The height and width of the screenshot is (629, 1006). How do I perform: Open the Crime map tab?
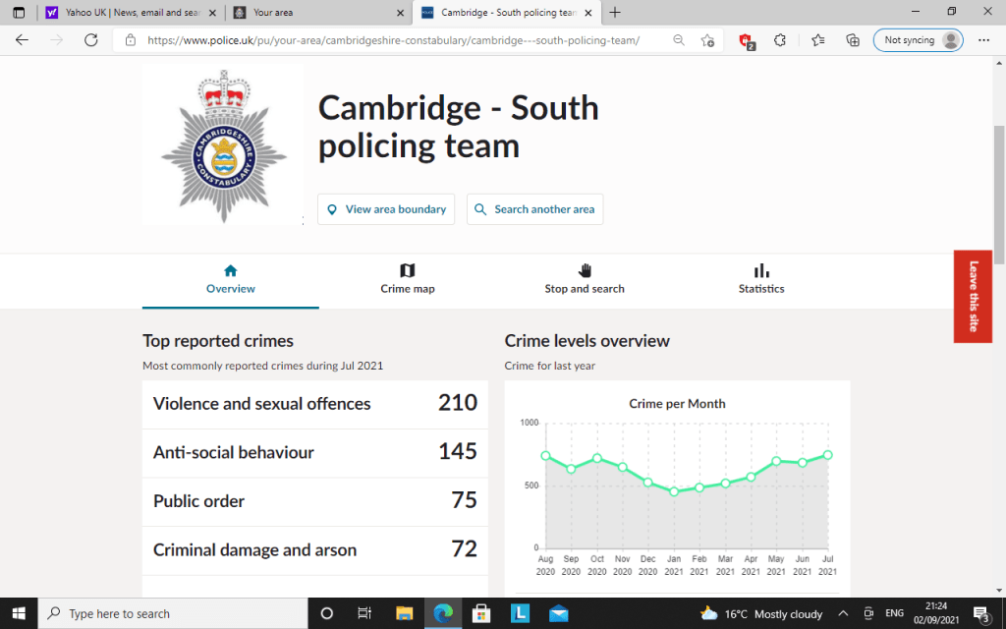(408, 279)
